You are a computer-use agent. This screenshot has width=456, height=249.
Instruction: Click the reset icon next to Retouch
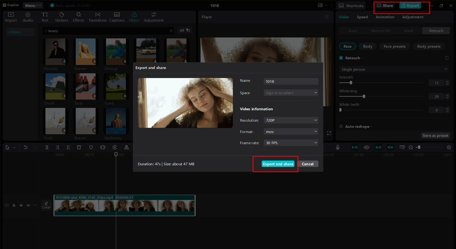click(x=447, y=58)
